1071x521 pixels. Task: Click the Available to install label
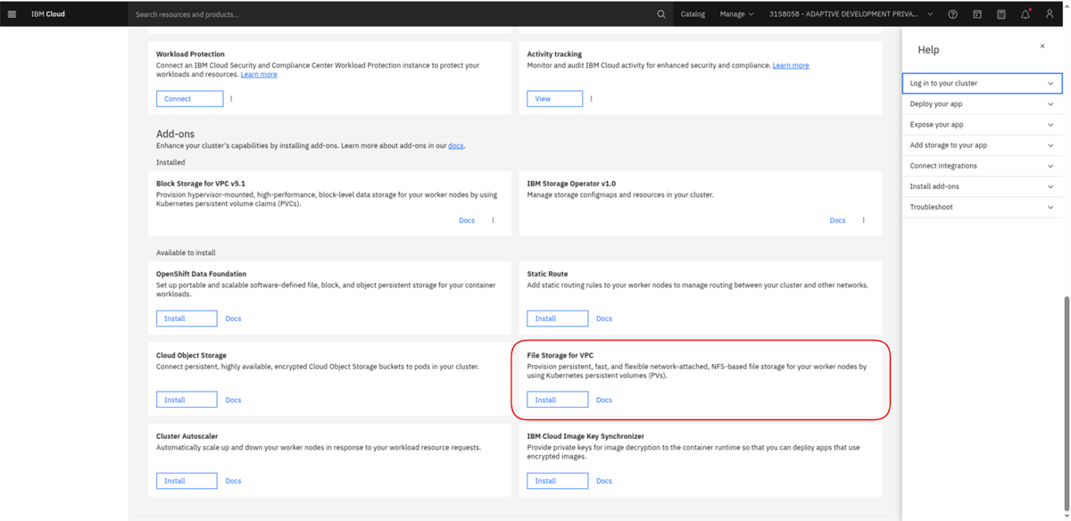click(x=186, y=252)
